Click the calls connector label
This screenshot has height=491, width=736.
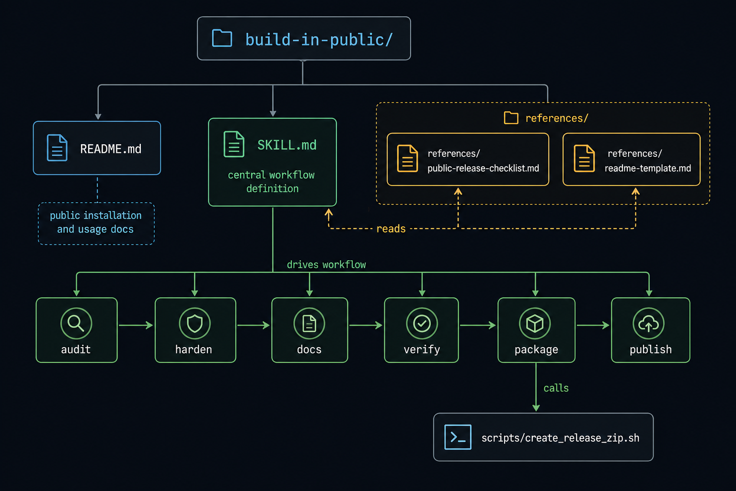pyautogui.click(x=556, y=388)
